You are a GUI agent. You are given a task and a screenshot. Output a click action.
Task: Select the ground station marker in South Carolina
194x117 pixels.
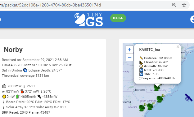160,98
